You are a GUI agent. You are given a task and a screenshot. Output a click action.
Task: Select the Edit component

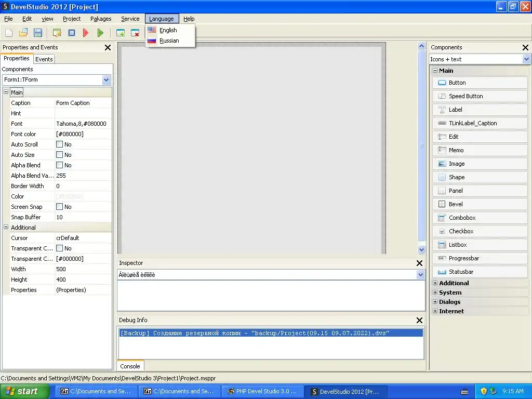click(x=480, y=137)
